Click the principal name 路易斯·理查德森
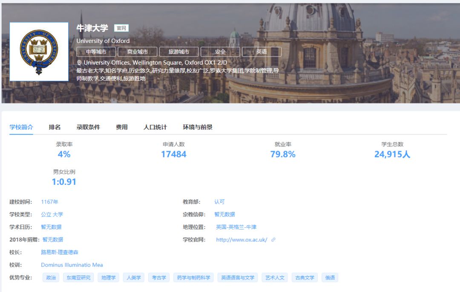This screenshot has height=292, width=460. (60, 252)
